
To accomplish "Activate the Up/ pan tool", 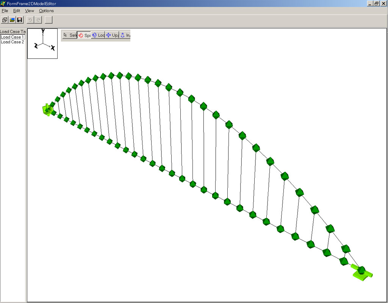I will [112, 35].
